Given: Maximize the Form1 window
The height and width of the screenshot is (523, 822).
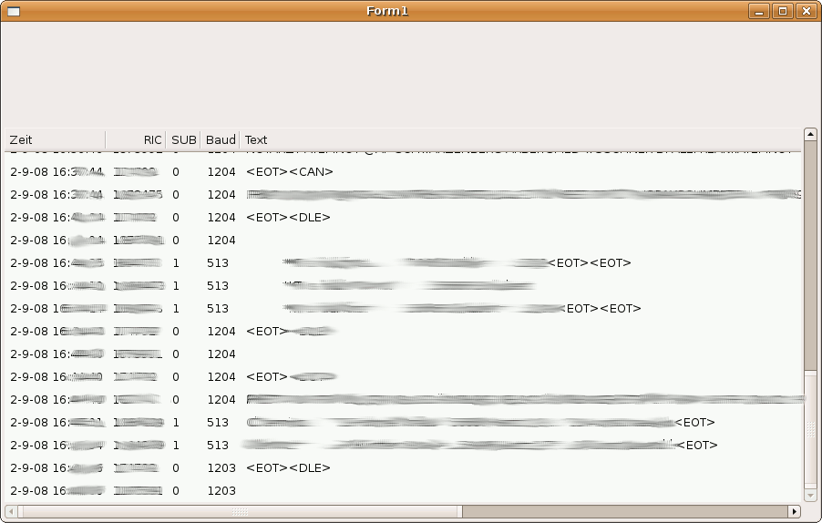Looking at the screenshot, I should pos(782,11).
